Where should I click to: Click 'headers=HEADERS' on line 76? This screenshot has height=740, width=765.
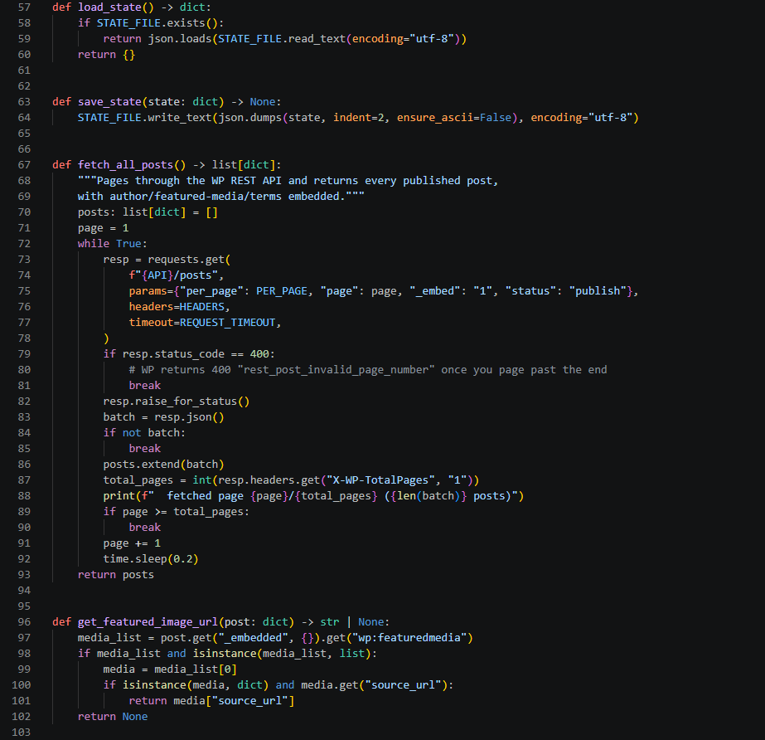coord(177,306)
